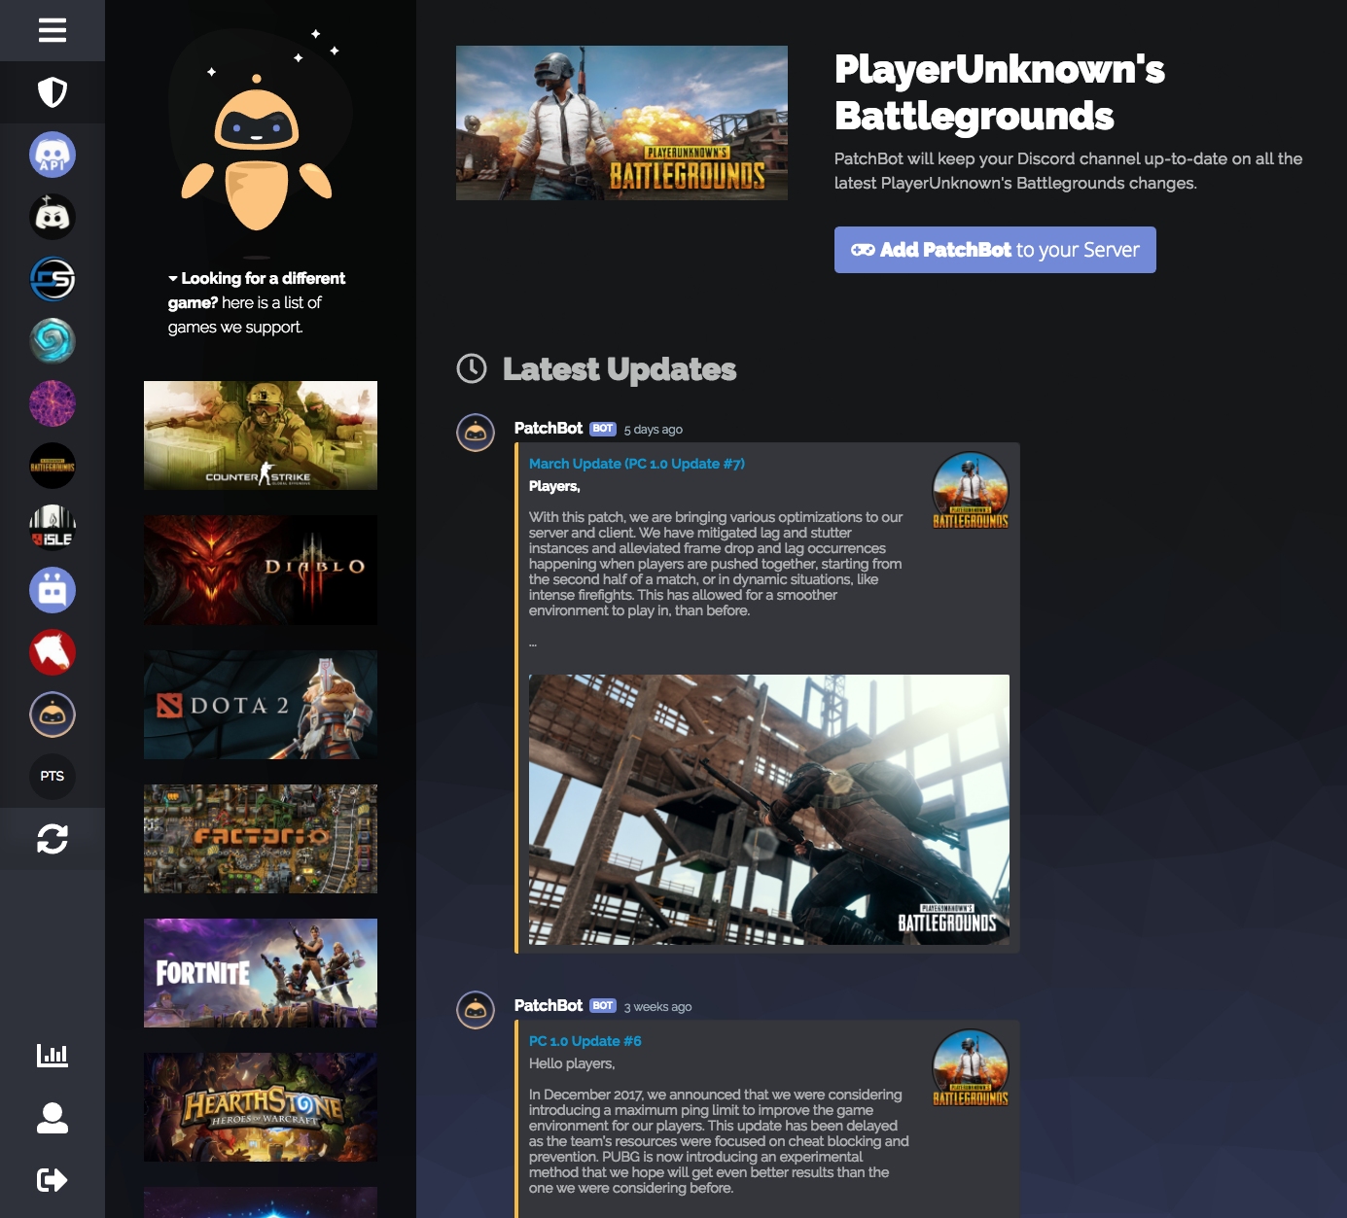Click the refresh/sync icon in the sidebar

click(53, 838)
